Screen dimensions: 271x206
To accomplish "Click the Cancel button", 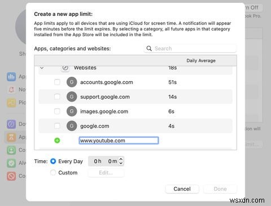I will coord(182,189).
